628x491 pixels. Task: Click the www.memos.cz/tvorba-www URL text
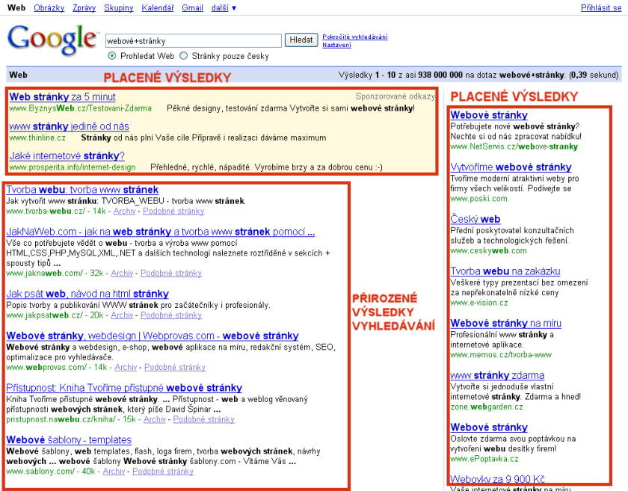pos(501,355)
